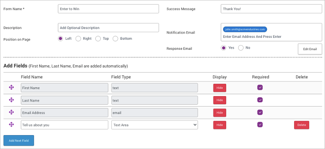Image resolution: width=325 pixels, height=149 pixels.
Task: Click the Notification Email label
Action: (181, 32)
